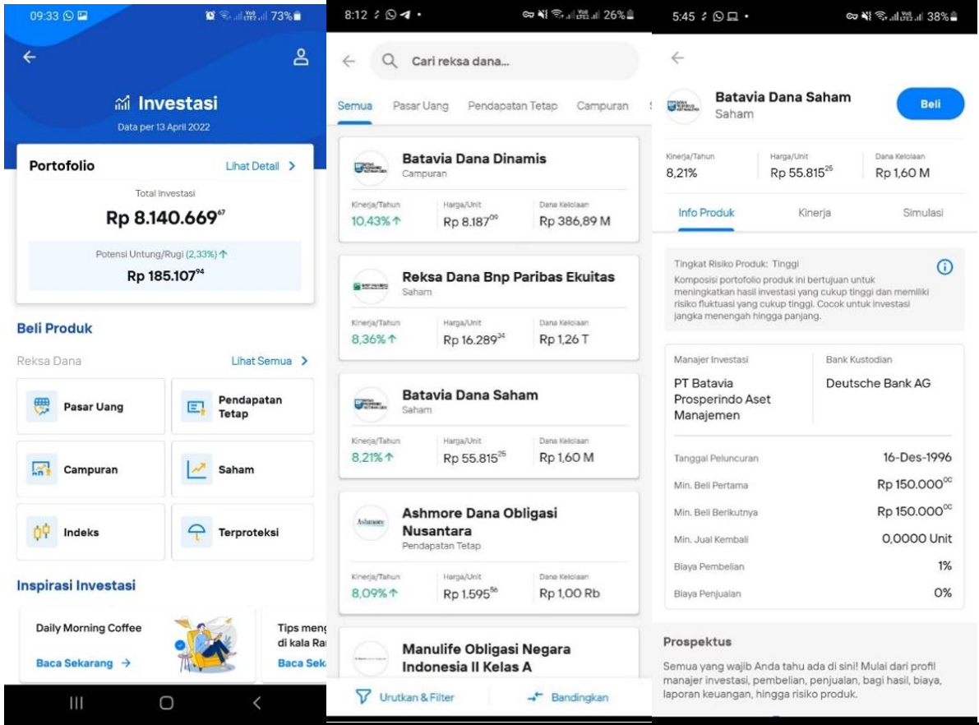Screen dimensions: 979x725
Task: Expand Lihat Semua reksa dana list
Action: tap(303, 361)
